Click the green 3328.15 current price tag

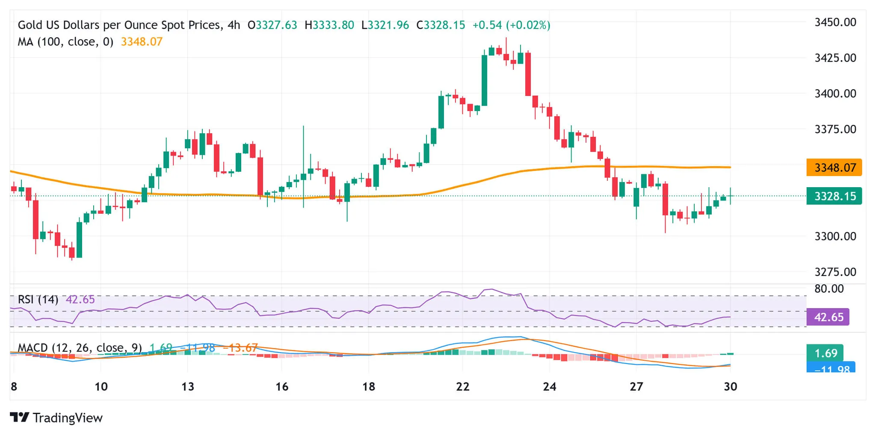click(x=834, y=196)
